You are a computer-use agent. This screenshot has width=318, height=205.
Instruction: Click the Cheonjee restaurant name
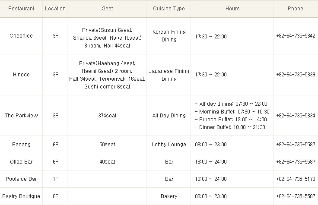point(21,36)
